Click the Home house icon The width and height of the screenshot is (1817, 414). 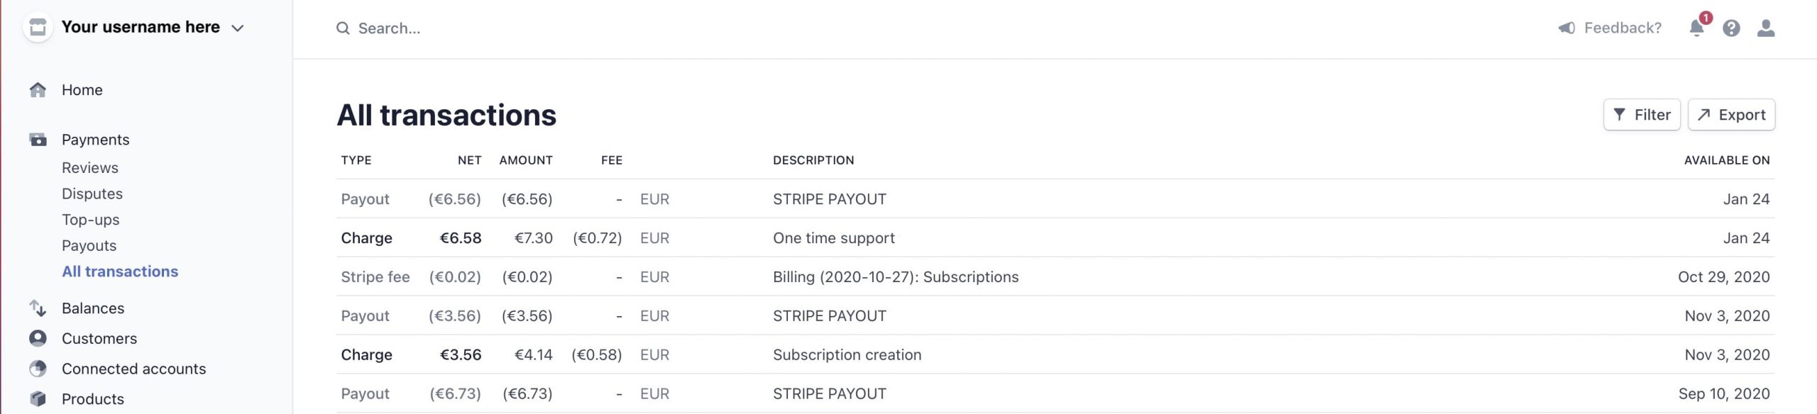(x=38, y=90)
